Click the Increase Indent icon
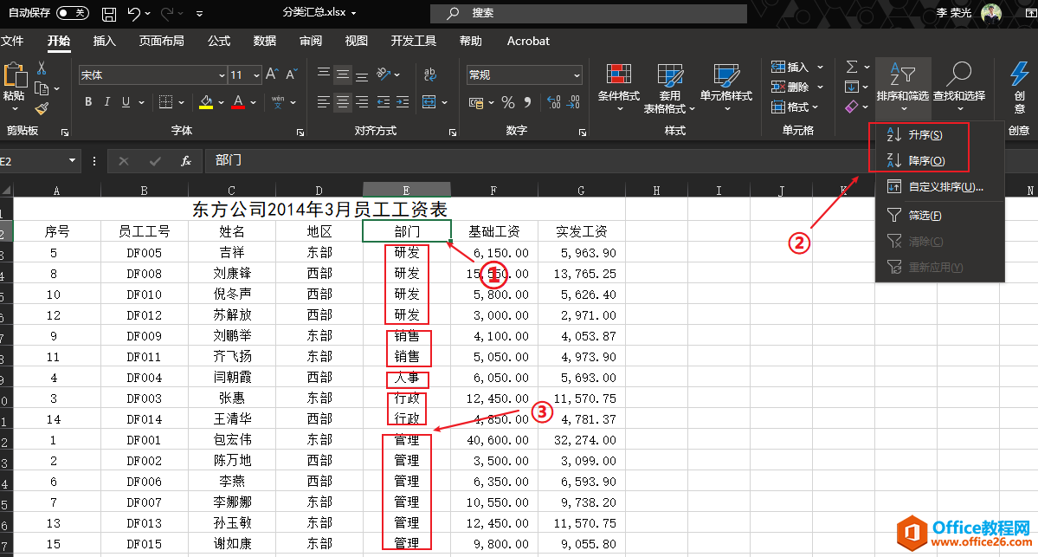The image size is (1038, 557). tap(403, 102)
